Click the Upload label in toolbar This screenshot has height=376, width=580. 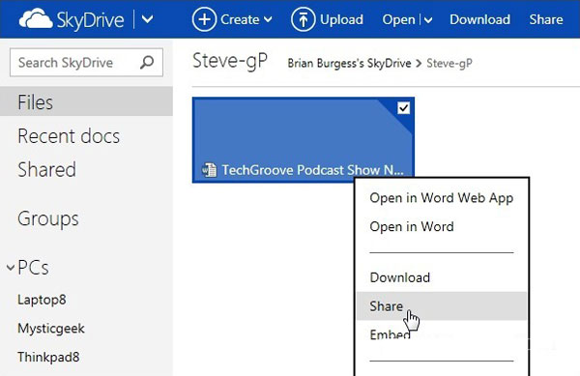pyautogui.click(x=341, y=19)
